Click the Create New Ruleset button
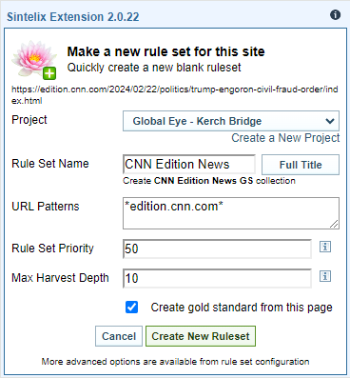350x378 pixels. click(x=201, y=336)
